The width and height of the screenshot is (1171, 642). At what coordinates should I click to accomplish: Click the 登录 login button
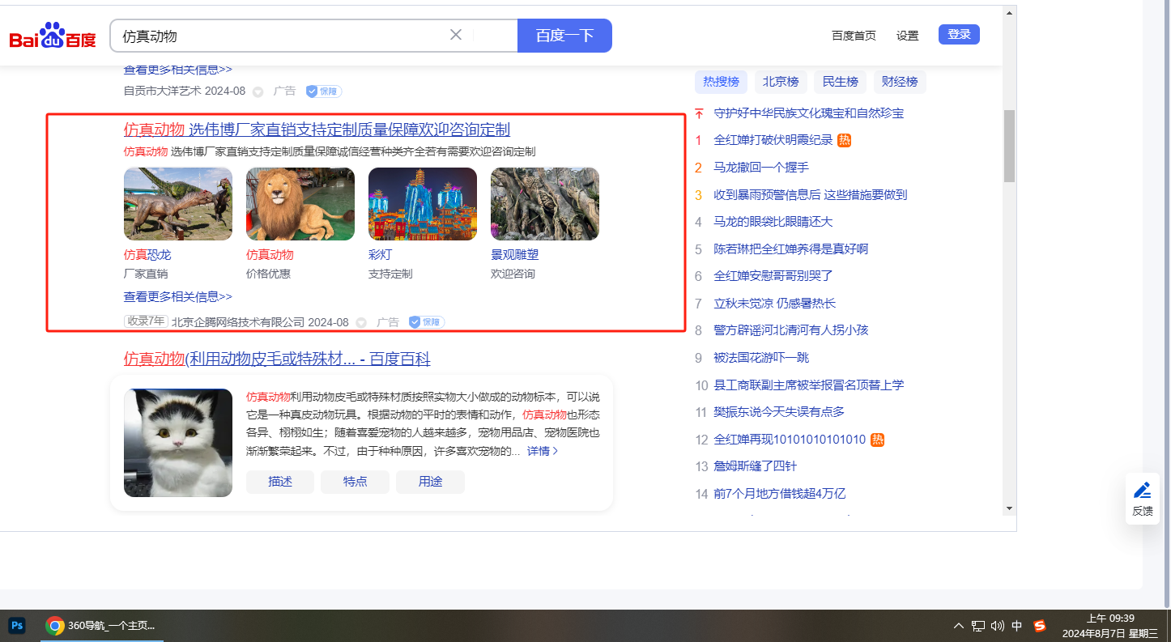(x=959, y=35)
